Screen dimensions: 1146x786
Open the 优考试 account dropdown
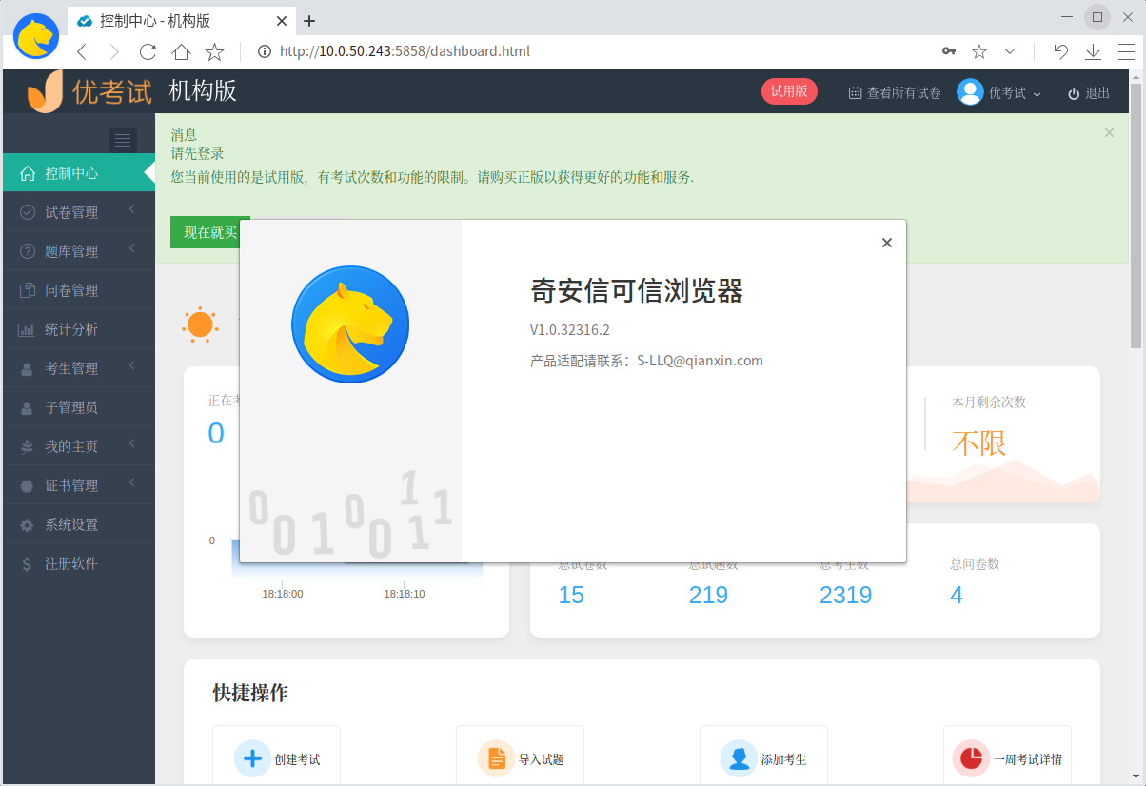tap(998, 92)
